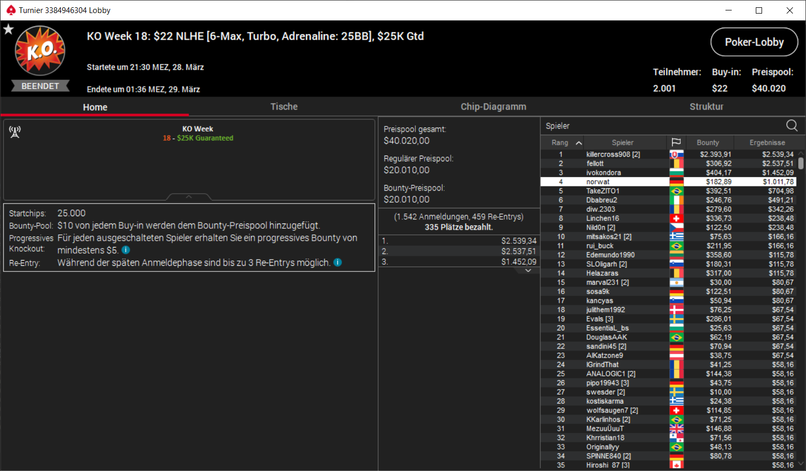Open the Poker-Lobby button
The height and width of the screenshot is (471, 806).
(x=754, y=42)
